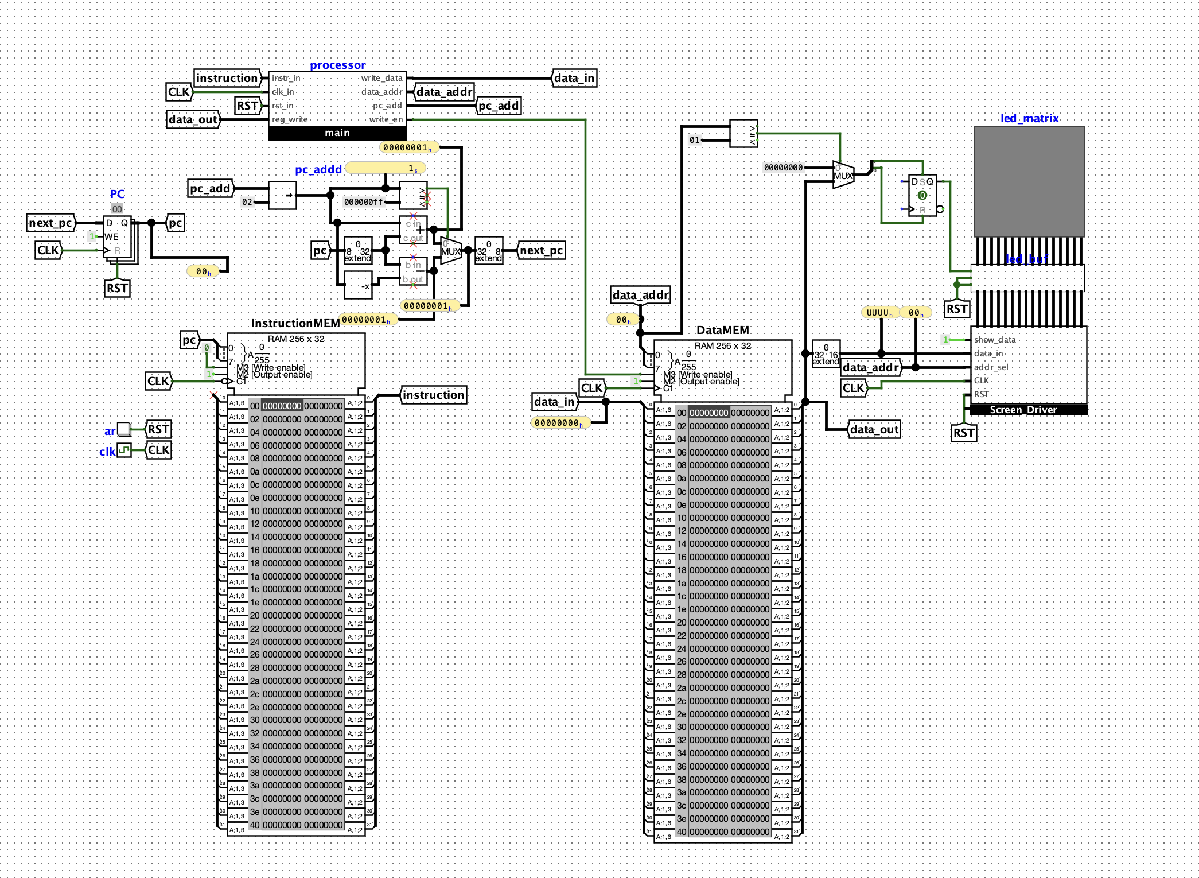Select the Screen_Driver subcircuit block

pos(1029,367)
